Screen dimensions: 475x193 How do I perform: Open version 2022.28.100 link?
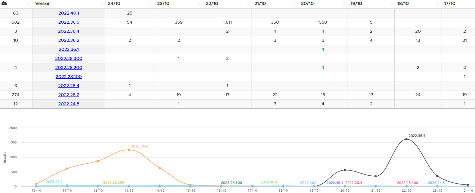coord(69,77)
